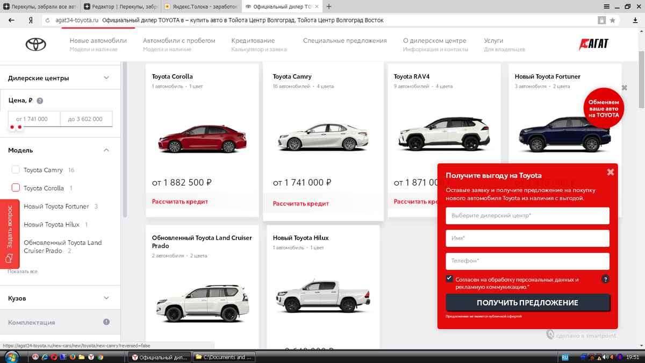The image size is (645, 363).
Task: Reload the page with the refresh icon
Action: pyautogui.click(x=48, y=20)
